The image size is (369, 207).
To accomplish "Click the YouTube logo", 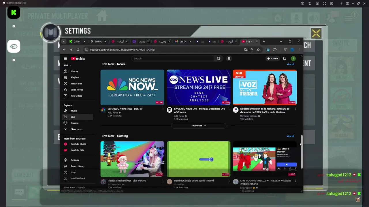I will coord(78,59).
